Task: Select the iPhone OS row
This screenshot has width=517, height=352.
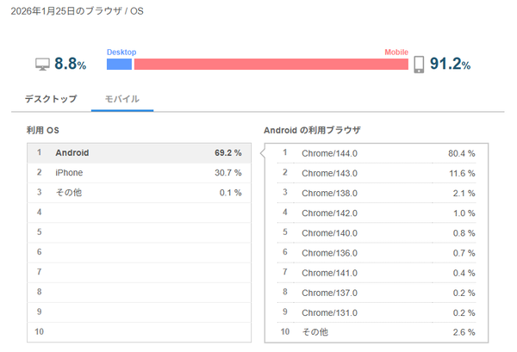Action: (x=138, y=173)
